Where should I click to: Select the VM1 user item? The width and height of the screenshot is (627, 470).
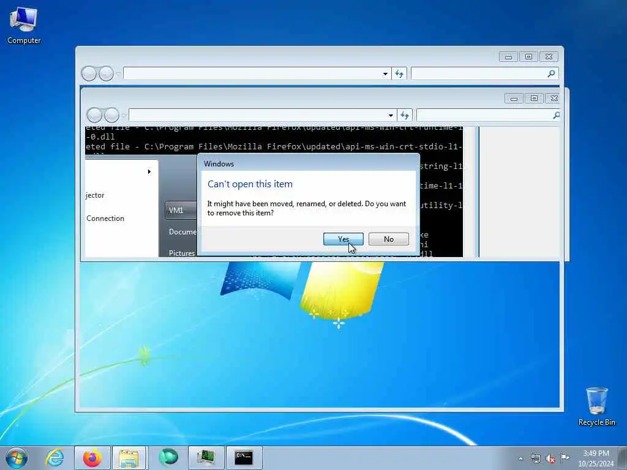coord(181,211)
